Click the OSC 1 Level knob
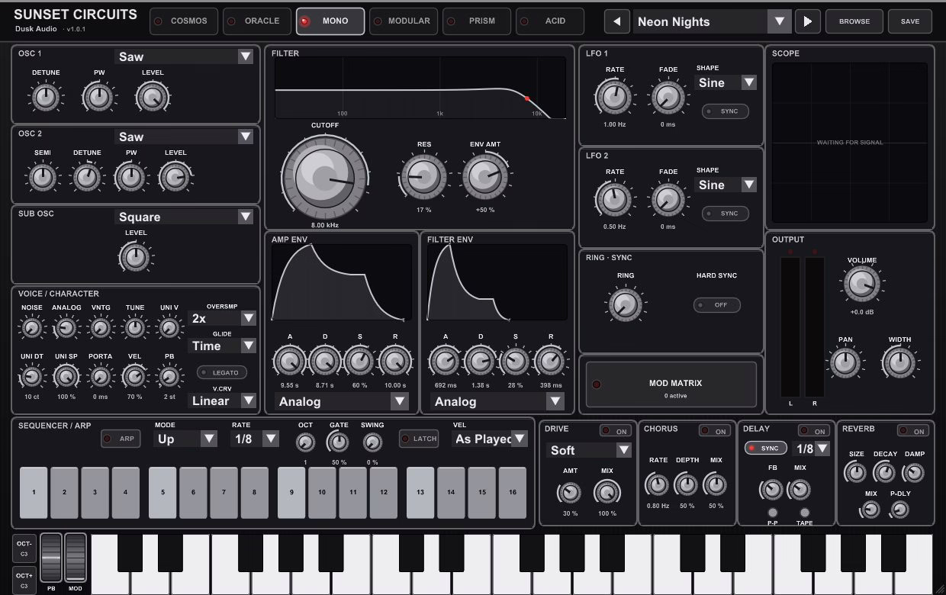 tap(153, 97)
